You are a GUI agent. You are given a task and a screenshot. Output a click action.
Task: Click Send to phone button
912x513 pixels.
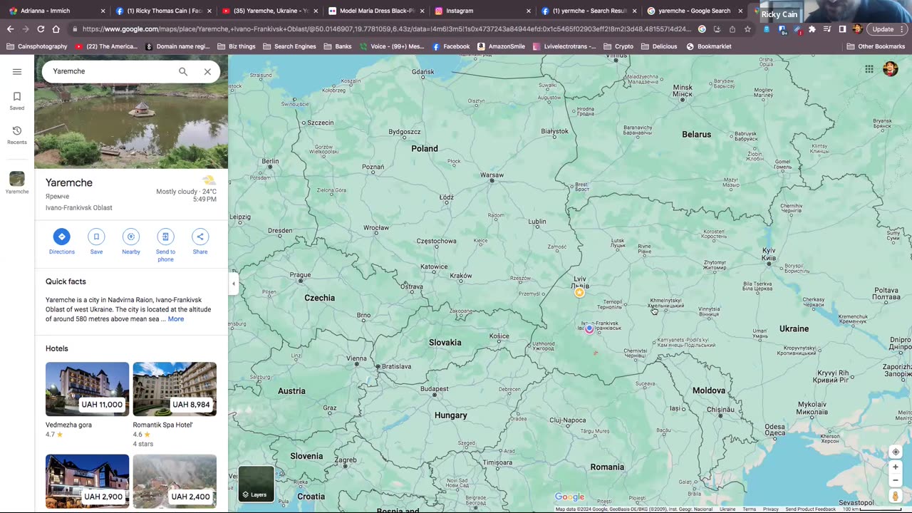[165, 245]
